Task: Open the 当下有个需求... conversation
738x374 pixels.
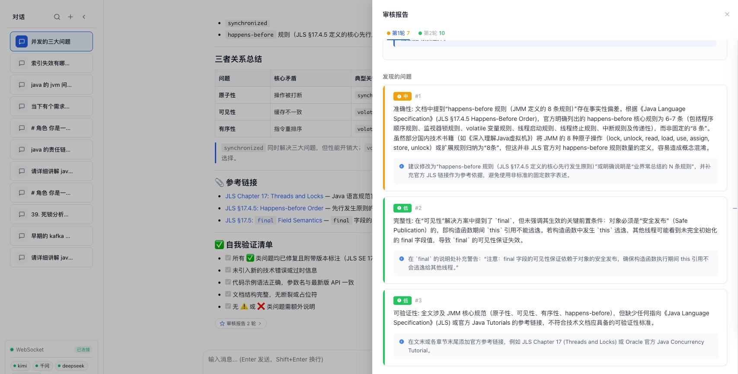Action: (51, 106)
